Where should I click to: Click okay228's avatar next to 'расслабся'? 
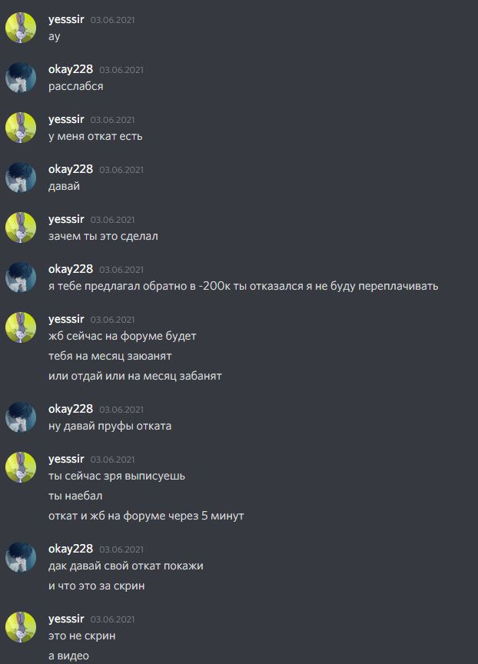(x=21, y=78)
